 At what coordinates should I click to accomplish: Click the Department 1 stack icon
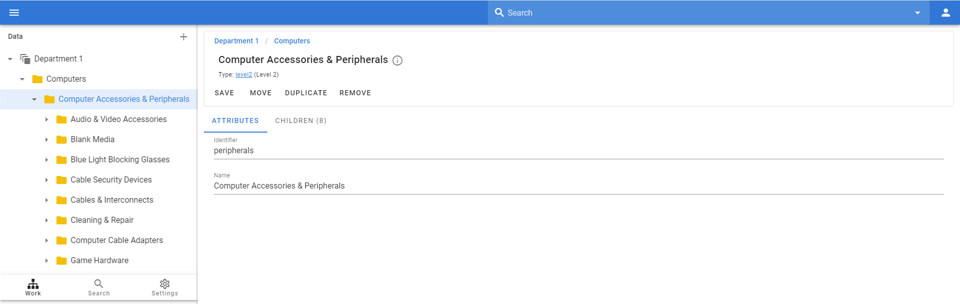pyautogui.click(x=25, y=59)
